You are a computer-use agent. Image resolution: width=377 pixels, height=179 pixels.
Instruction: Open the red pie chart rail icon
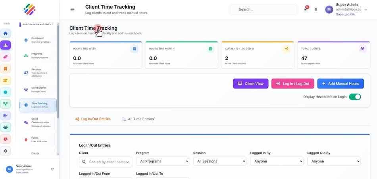pos(5,139)
